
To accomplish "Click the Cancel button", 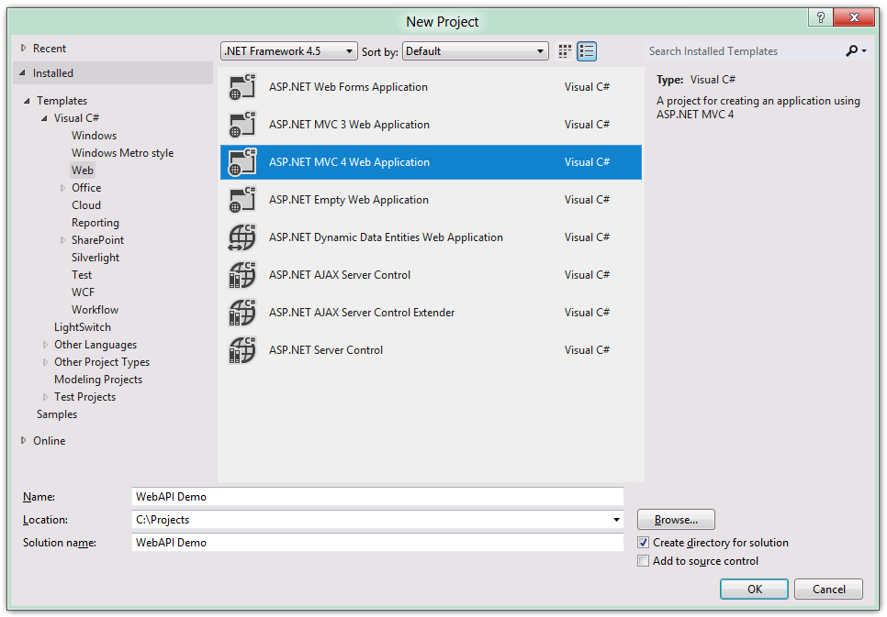I will click(x=829, y=589).
